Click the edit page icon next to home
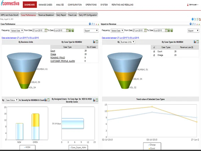Viewport: 201px width, 151px height. click(x=197, y=19)
